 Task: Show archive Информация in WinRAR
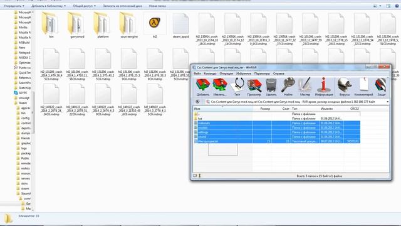click(324, 87)
